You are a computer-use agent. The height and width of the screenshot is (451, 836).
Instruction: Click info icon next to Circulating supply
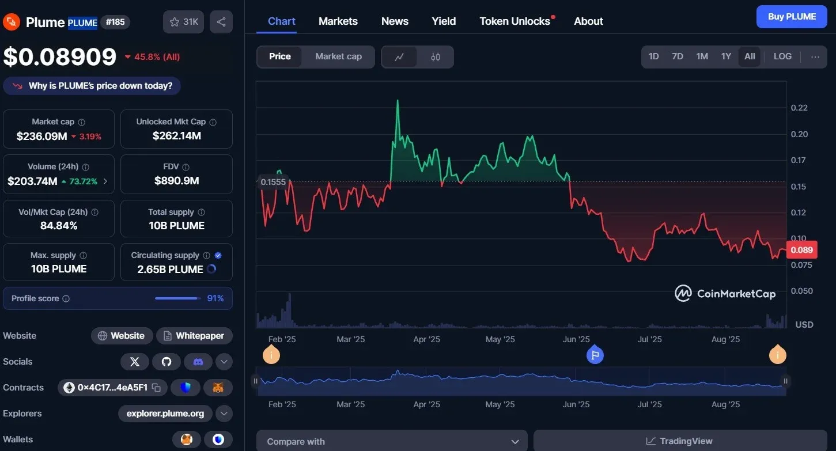tap(207, 255)
